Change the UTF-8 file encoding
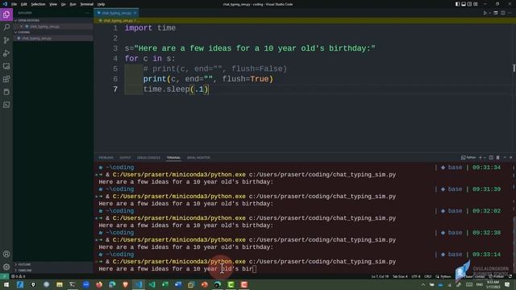 pos(416,276)
